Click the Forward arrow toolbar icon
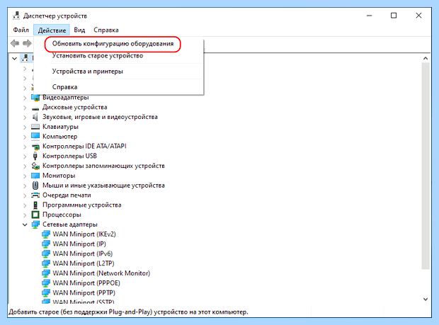Viewport: 439px width, 325px height. [27, 43]
